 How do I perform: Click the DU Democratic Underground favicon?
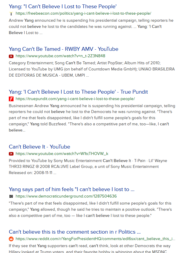pyautogui.click(x=11, y=196)
